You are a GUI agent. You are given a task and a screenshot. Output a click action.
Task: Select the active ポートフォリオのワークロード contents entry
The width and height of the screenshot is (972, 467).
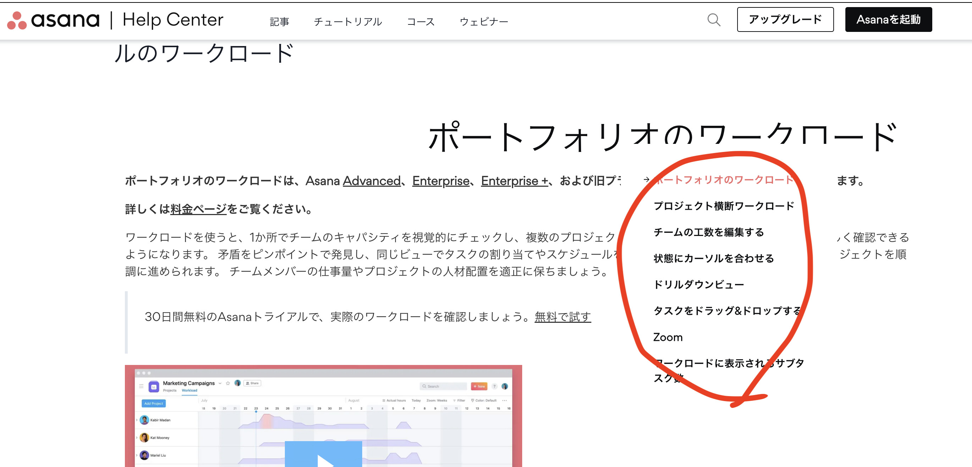(724, 180)
